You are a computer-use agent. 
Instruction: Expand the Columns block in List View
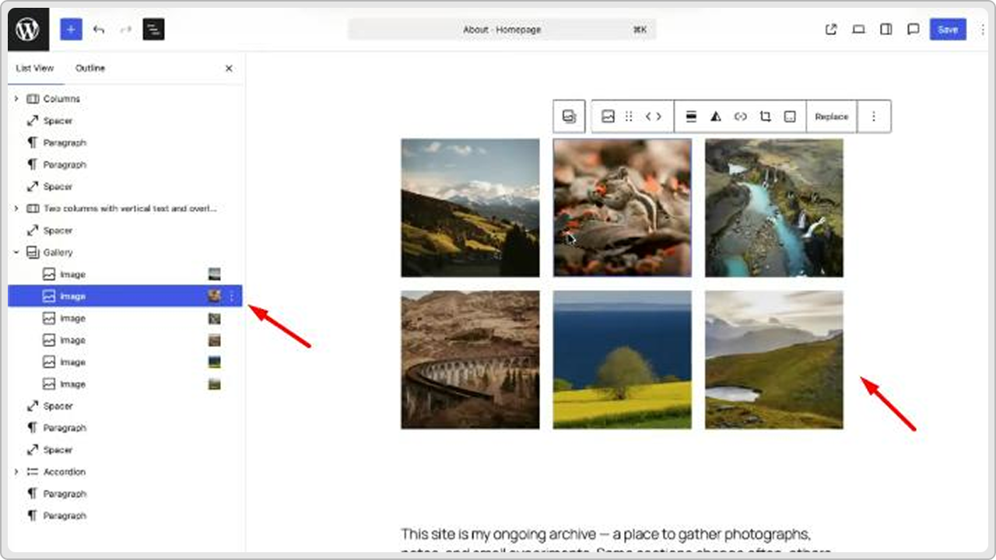tap(16, 98)
